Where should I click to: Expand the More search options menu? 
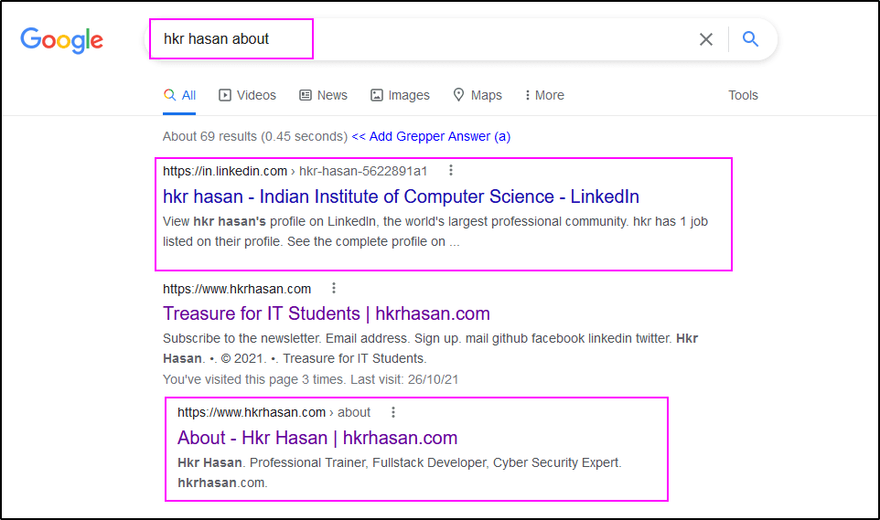tap(544, 95)
